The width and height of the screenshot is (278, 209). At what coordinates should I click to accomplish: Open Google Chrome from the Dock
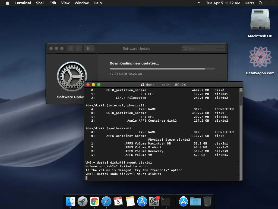[x=94, y=201]
